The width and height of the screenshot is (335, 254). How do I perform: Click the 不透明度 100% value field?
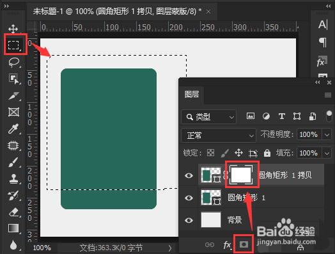pyautogui.click(x=309, y=135)
